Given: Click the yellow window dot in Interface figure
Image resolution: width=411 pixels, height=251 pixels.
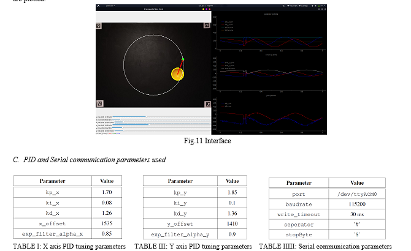Looking at the screenshot, I should point(203,9).
